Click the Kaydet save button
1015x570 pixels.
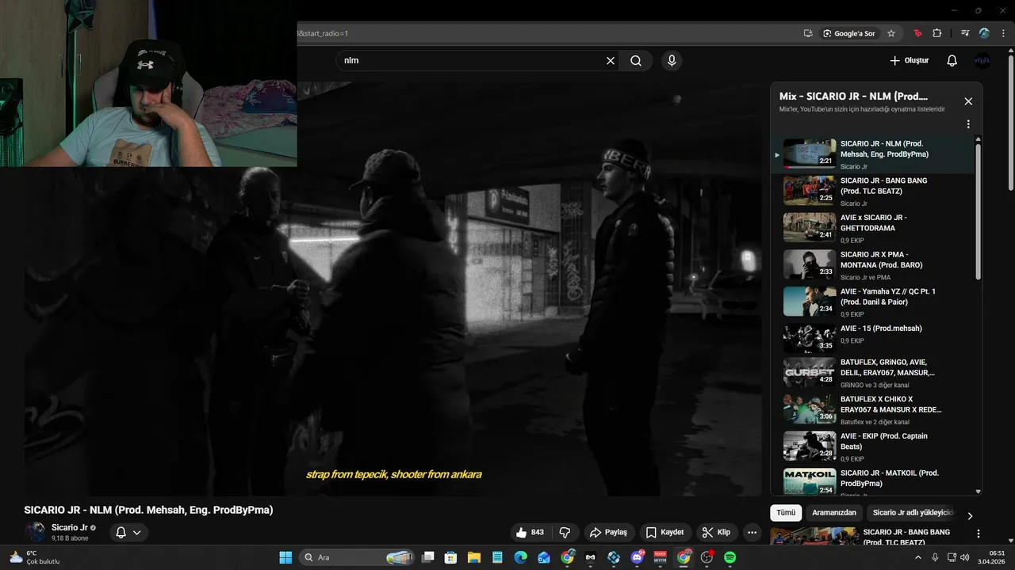pyautogui.click(x=665, y=533)
